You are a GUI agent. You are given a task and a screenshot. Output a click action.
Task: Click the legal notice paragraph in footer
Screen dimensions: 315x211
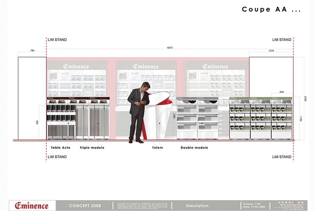(142, 206)
